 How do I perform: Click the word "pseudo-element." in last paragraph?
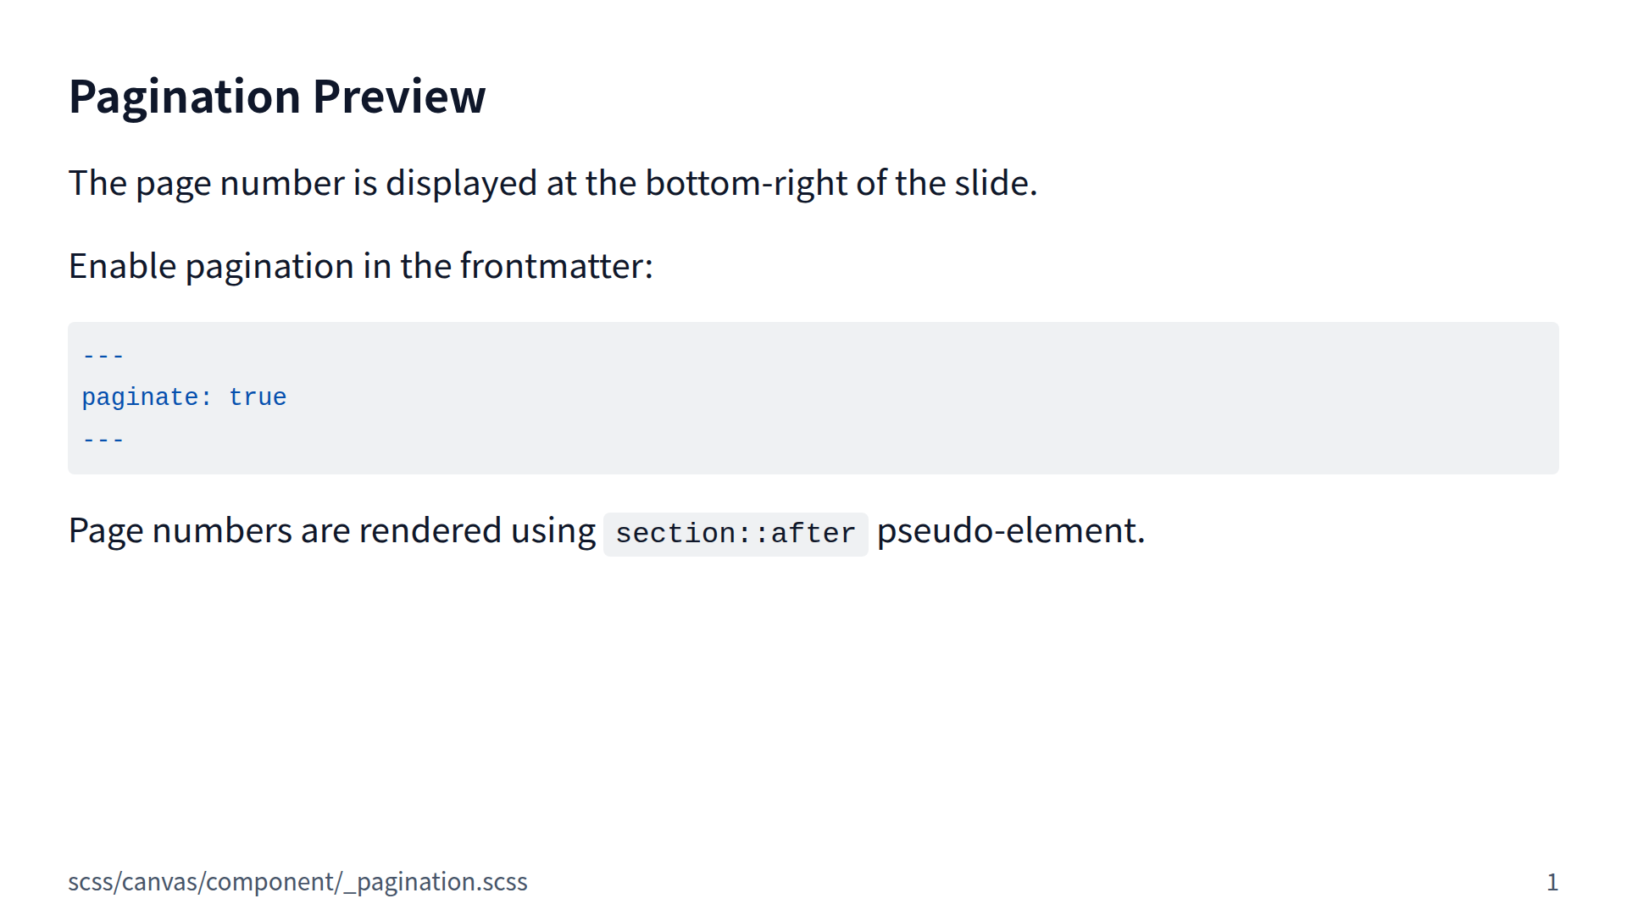[1010, 531]
